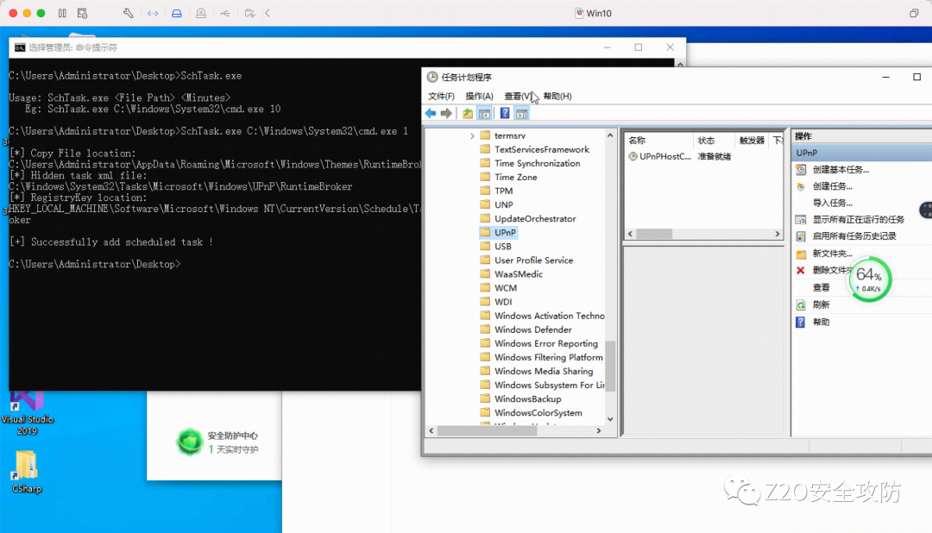Viewport: 932px width, 533px height.
Task: Select the USB folder
Action: point(503,246)
